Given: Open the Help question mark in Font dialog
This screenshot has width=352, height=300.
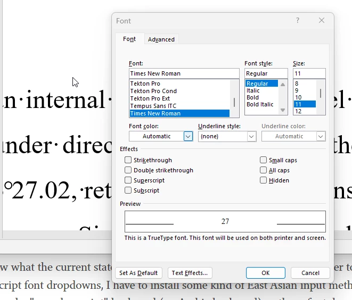Looking at the screenshot, I should tap(298, 21).
